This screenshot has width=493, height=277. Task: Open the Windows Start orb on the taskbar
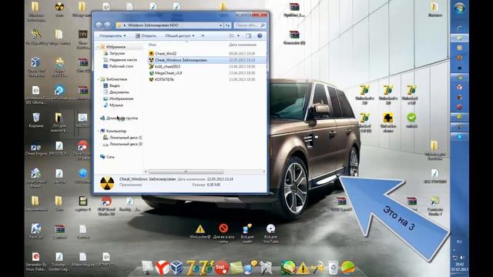[459, 8]
